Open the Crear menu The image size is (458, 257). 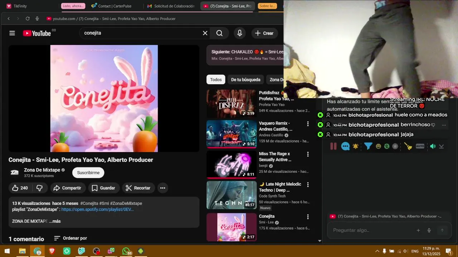pos(264,33)
